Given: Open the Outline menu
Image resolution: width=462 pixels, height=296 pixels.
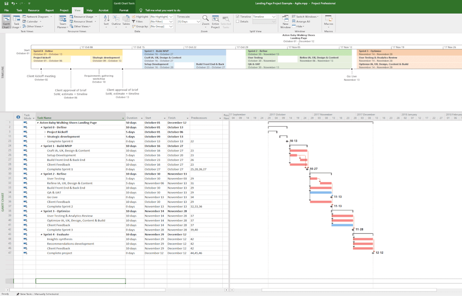Looking at the screenshot, I should (x=116, y=21).
